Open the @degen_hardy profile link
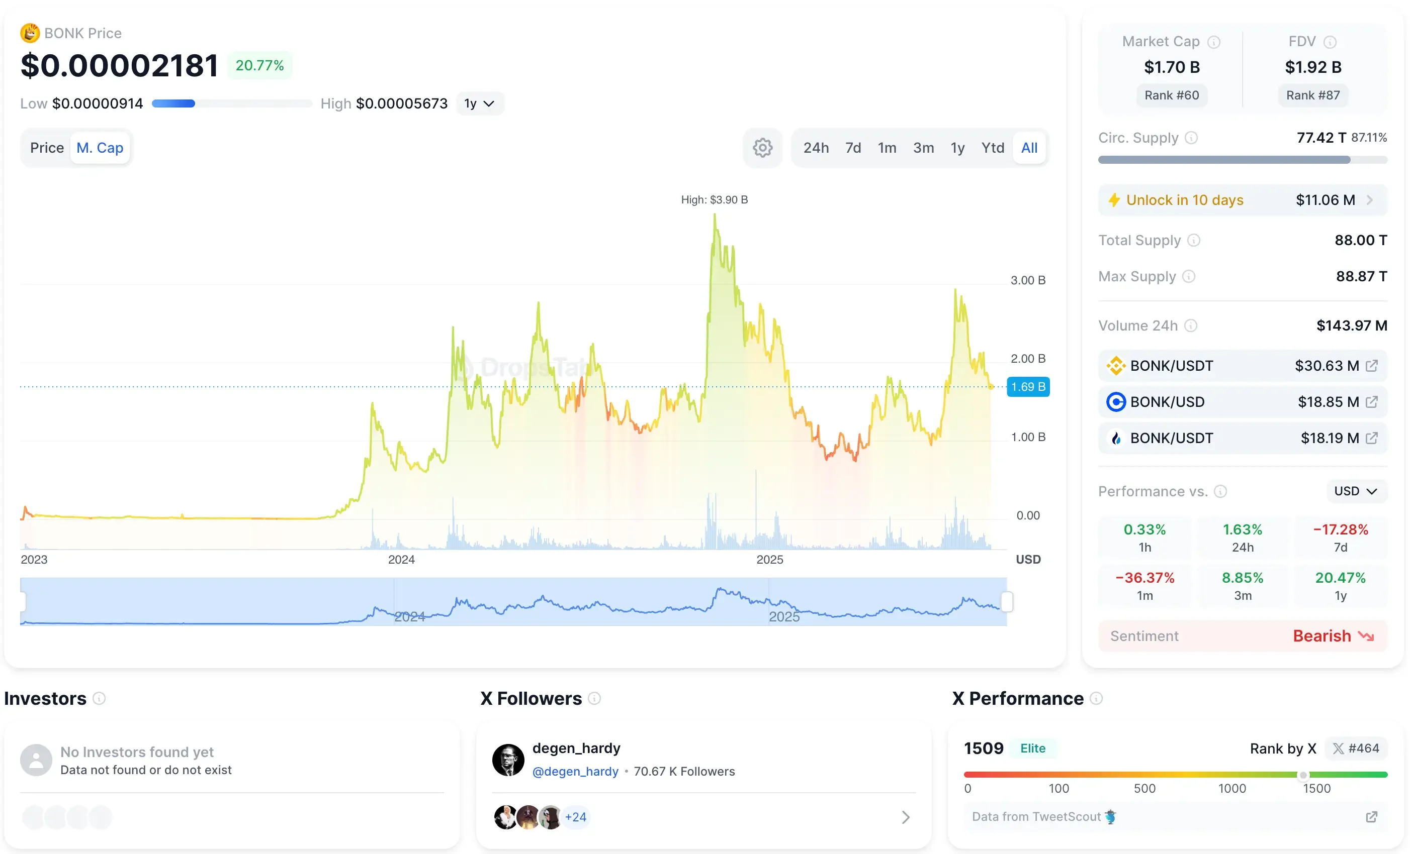 [575, 772]
